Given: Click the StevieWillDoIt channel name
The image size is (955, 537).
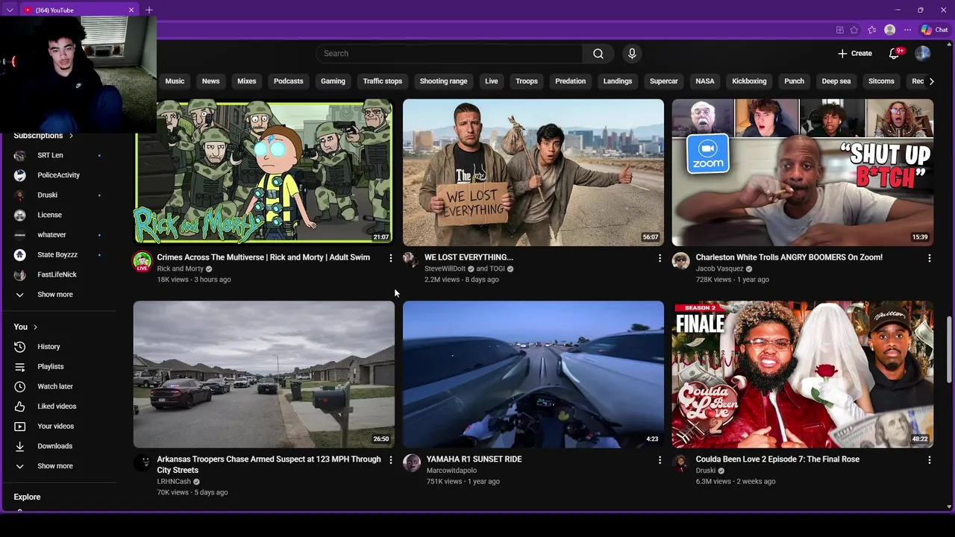Looking at the screenshot, I should 445,268.
